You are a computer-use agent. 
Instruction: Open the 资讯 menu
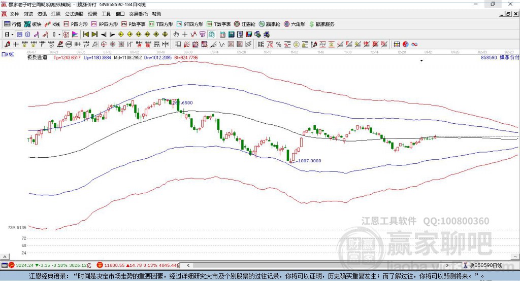pyautogui.click(x=42, y=14)
